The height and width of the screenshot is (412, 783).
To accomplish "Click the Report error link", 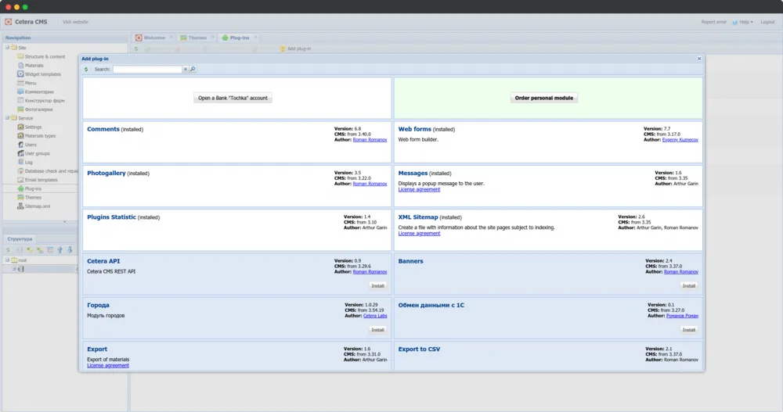I will [x=713, y=22].
